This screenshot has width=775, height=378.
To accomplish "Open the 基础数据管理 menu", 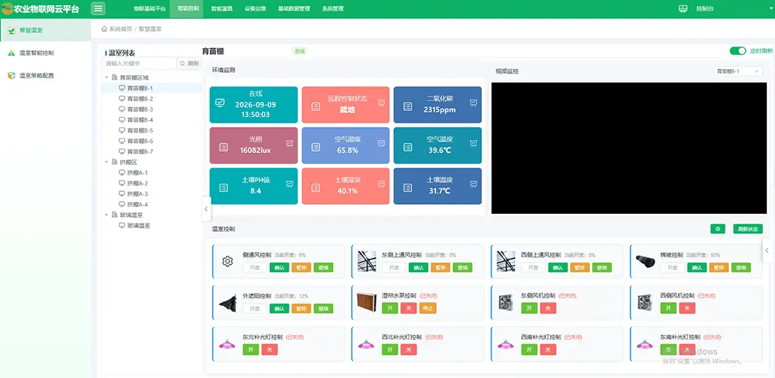I will pos(294,8).
